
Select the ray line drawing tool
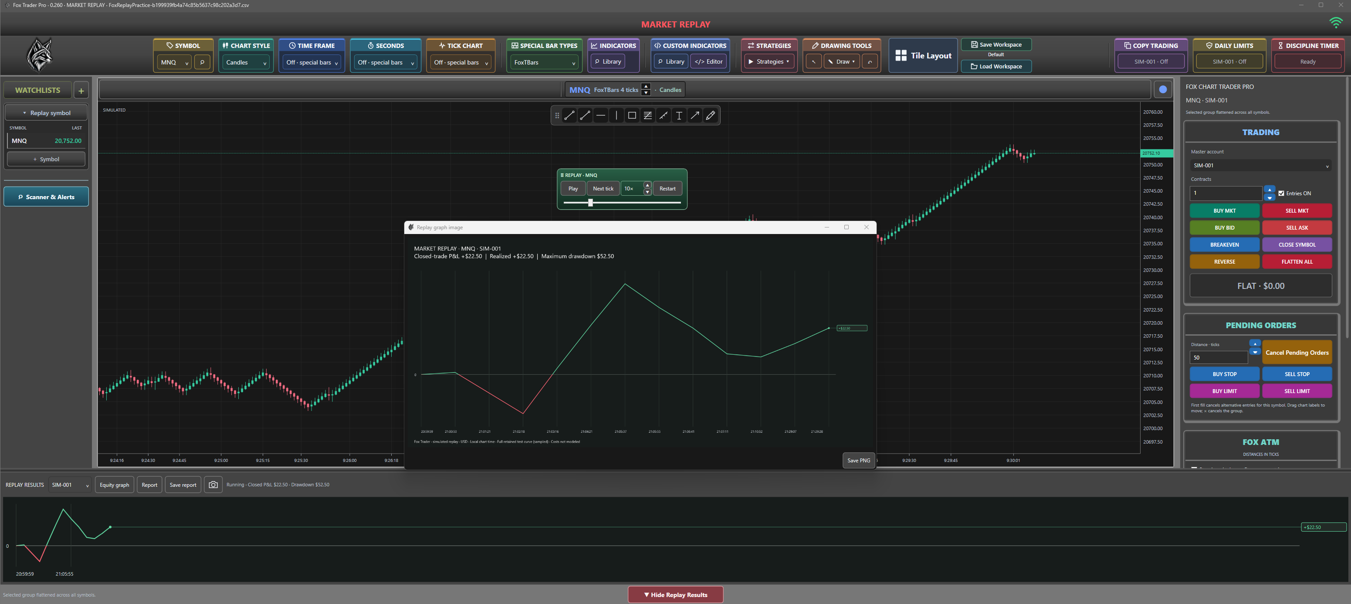coord(585,115)
